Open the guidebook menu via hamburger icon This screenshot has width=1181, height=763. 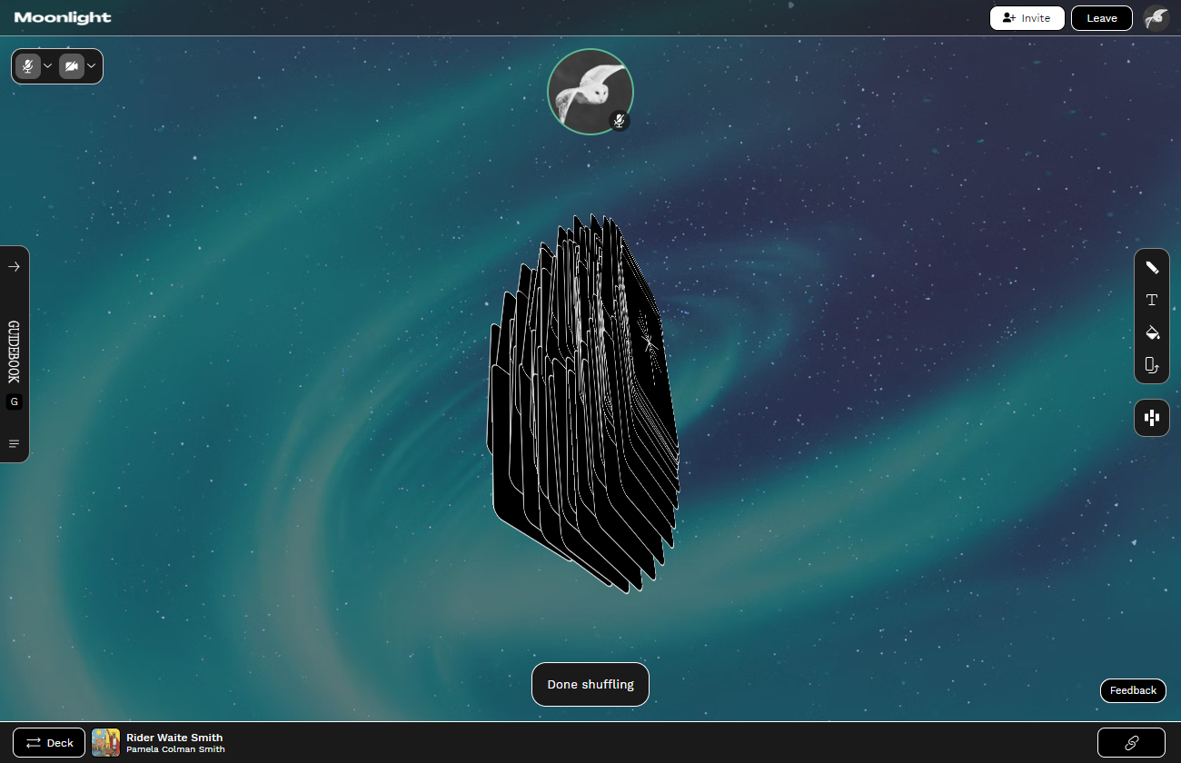click(x=14, y=443)
